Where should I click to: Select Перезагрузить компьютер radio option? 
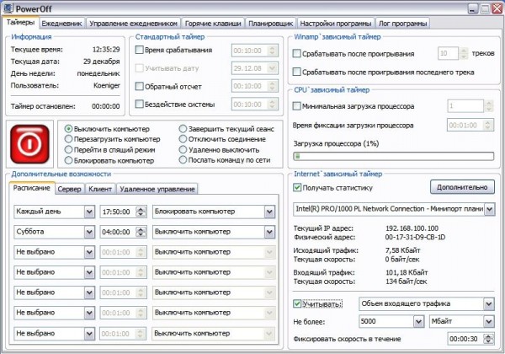[x=69, y=138]
